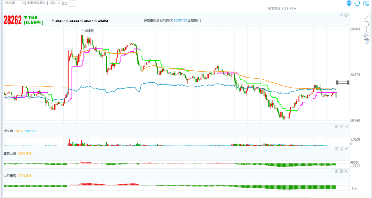
Task: Click the blue touch/pointer mode icon
Action: tap(349, 3)
